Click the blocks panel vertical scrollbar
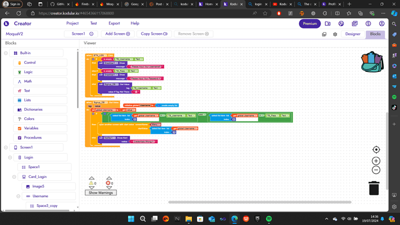The width and height of the screenshot is (400, 225). click(78, 79)
